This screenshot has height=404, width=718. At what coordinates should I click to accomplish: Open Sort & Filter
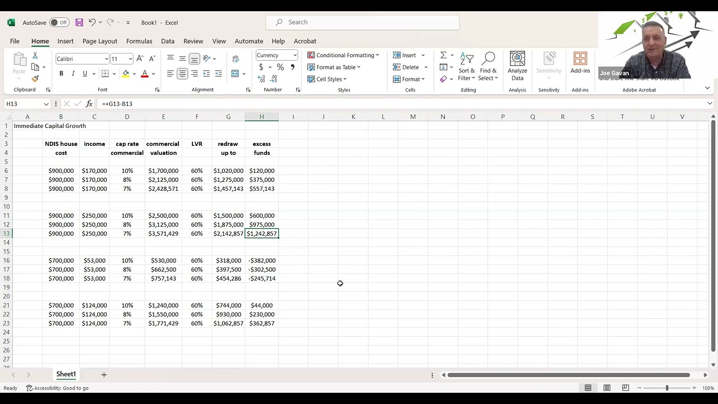pyautogui.click(x=467, y=66)
